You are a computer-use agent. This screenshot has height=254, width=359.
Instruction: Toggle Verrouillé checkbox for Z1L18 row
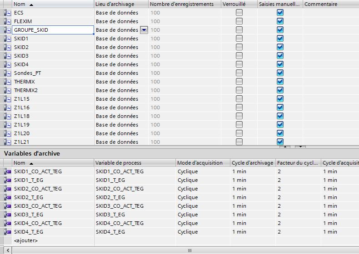coord(239,116)
